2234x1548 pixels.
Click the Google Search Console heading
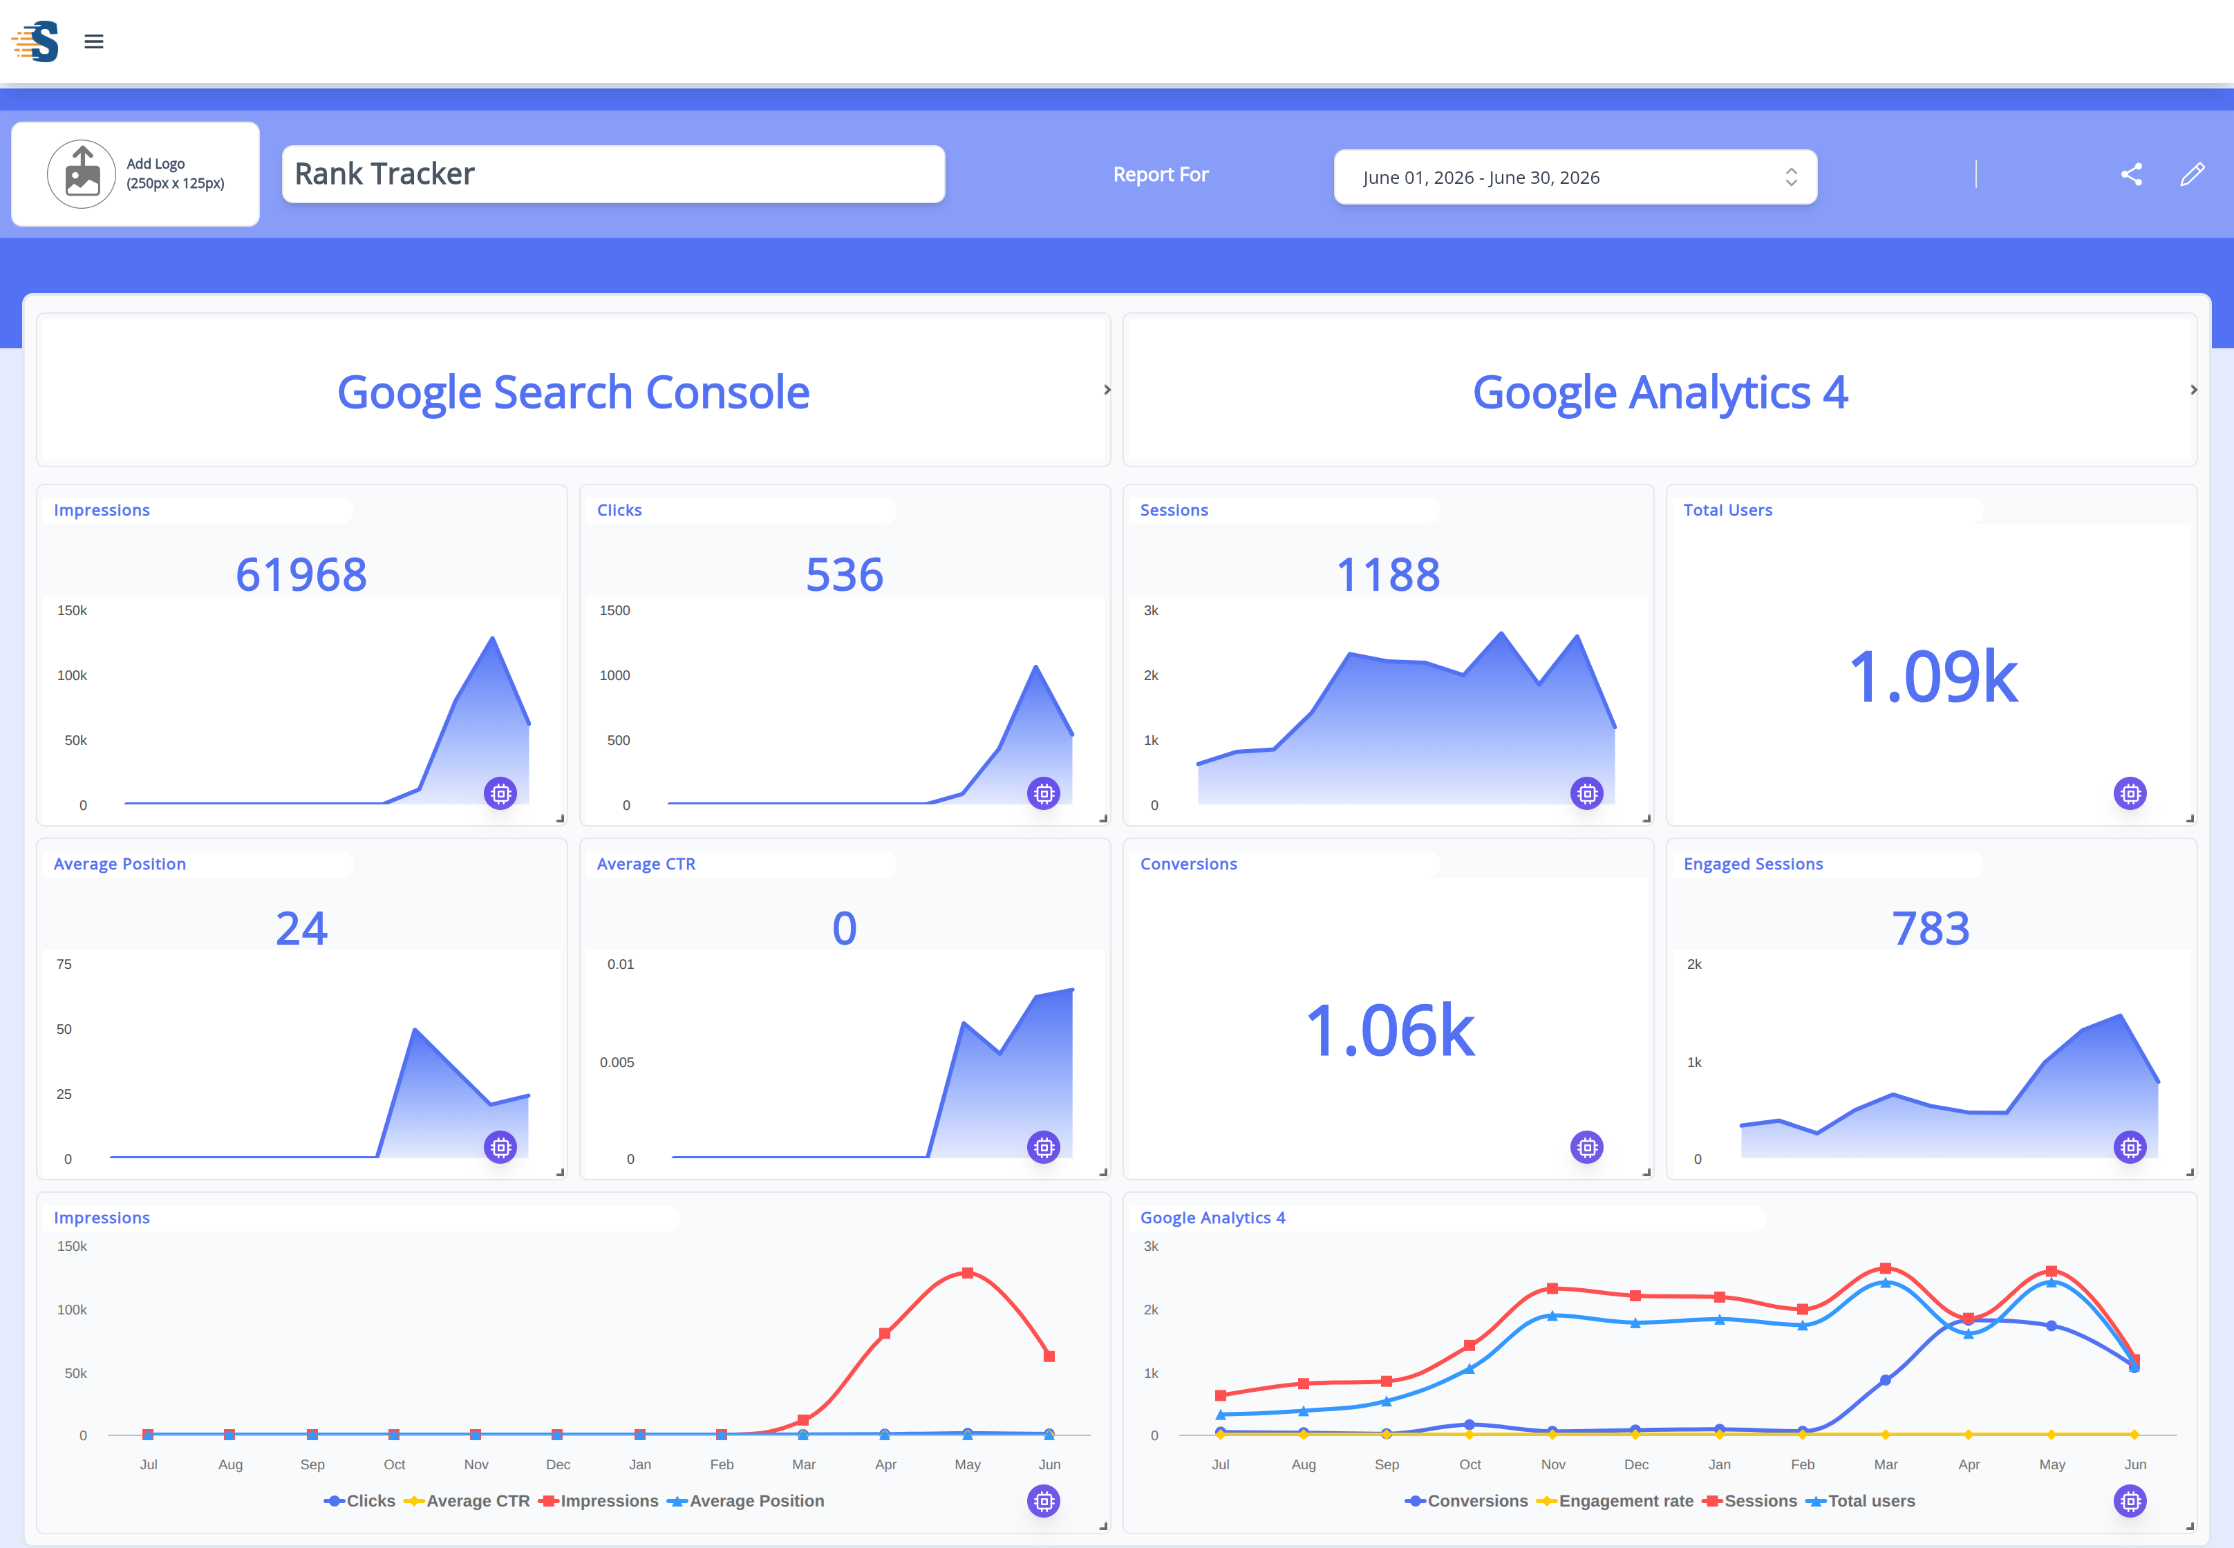(573, 393)
